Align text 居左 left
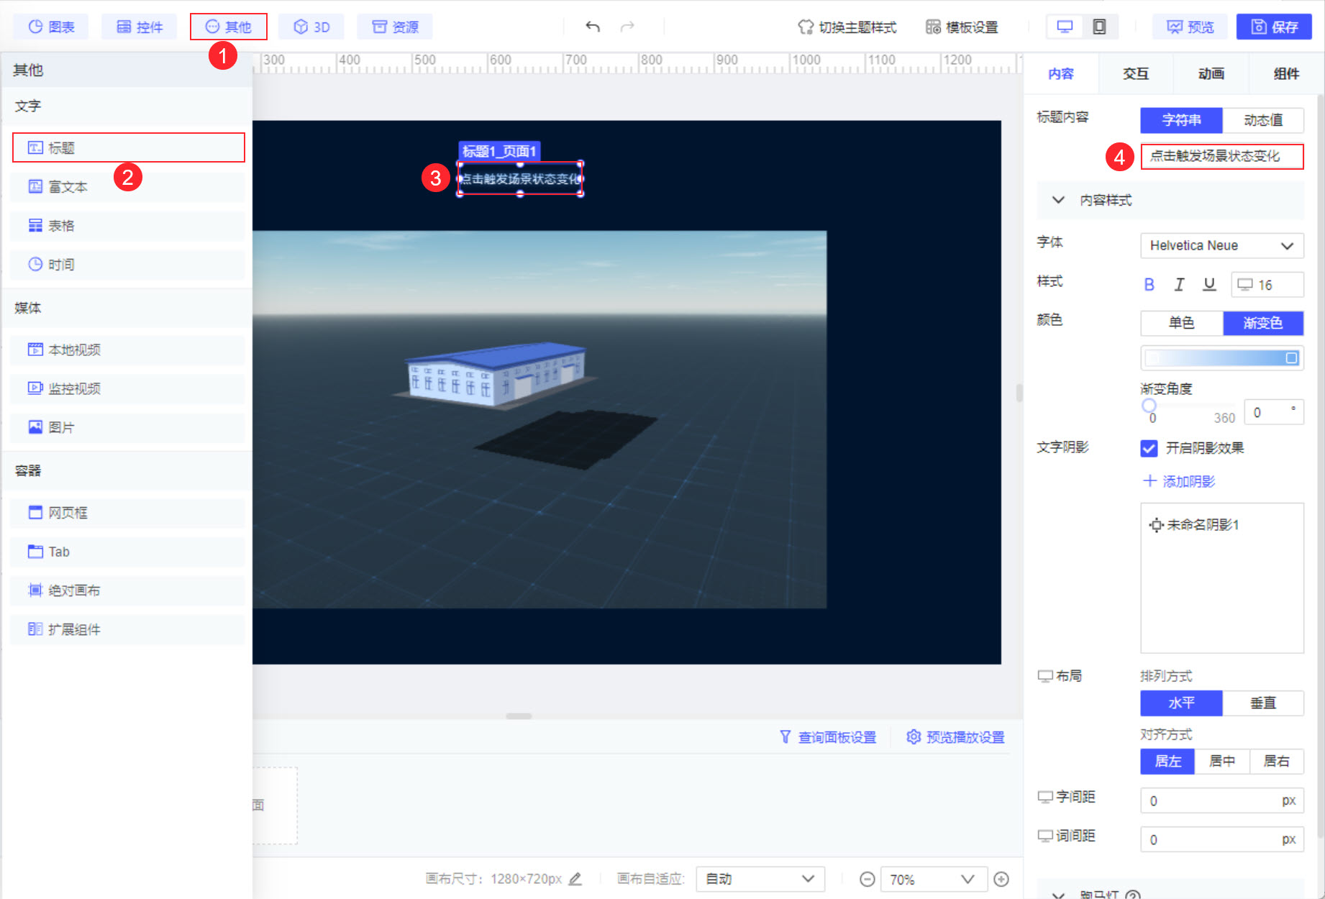The width and height of the screenshot is (1325, 899). click(x=1168, y=761)
